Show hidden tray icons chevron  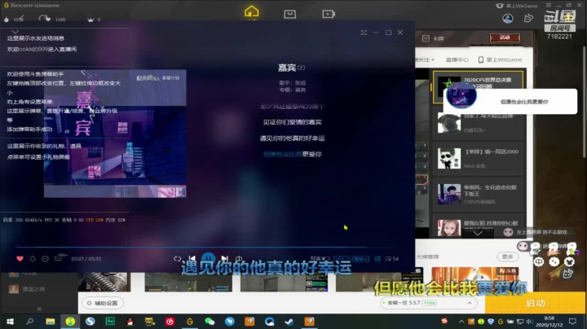(461, 322)
